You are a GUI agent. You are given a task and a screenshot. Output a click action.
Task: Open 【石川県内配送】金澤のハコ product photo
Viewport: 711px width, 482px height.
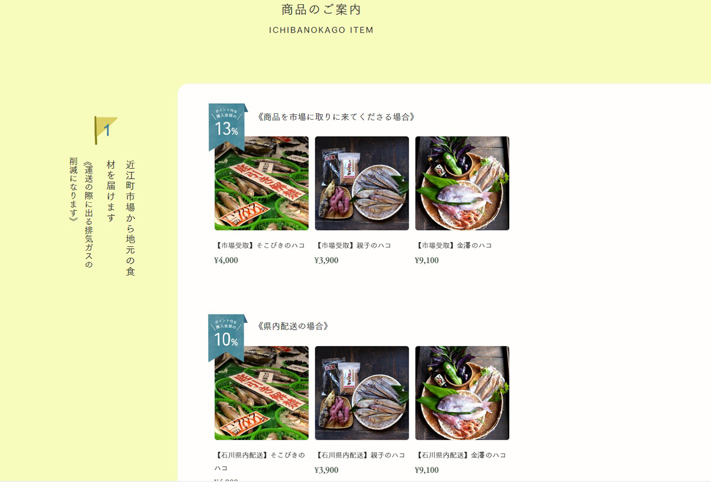click(462, 393)
